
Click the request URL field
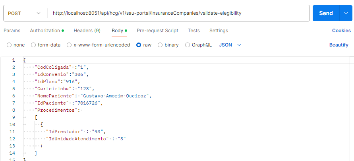[178, 13]
